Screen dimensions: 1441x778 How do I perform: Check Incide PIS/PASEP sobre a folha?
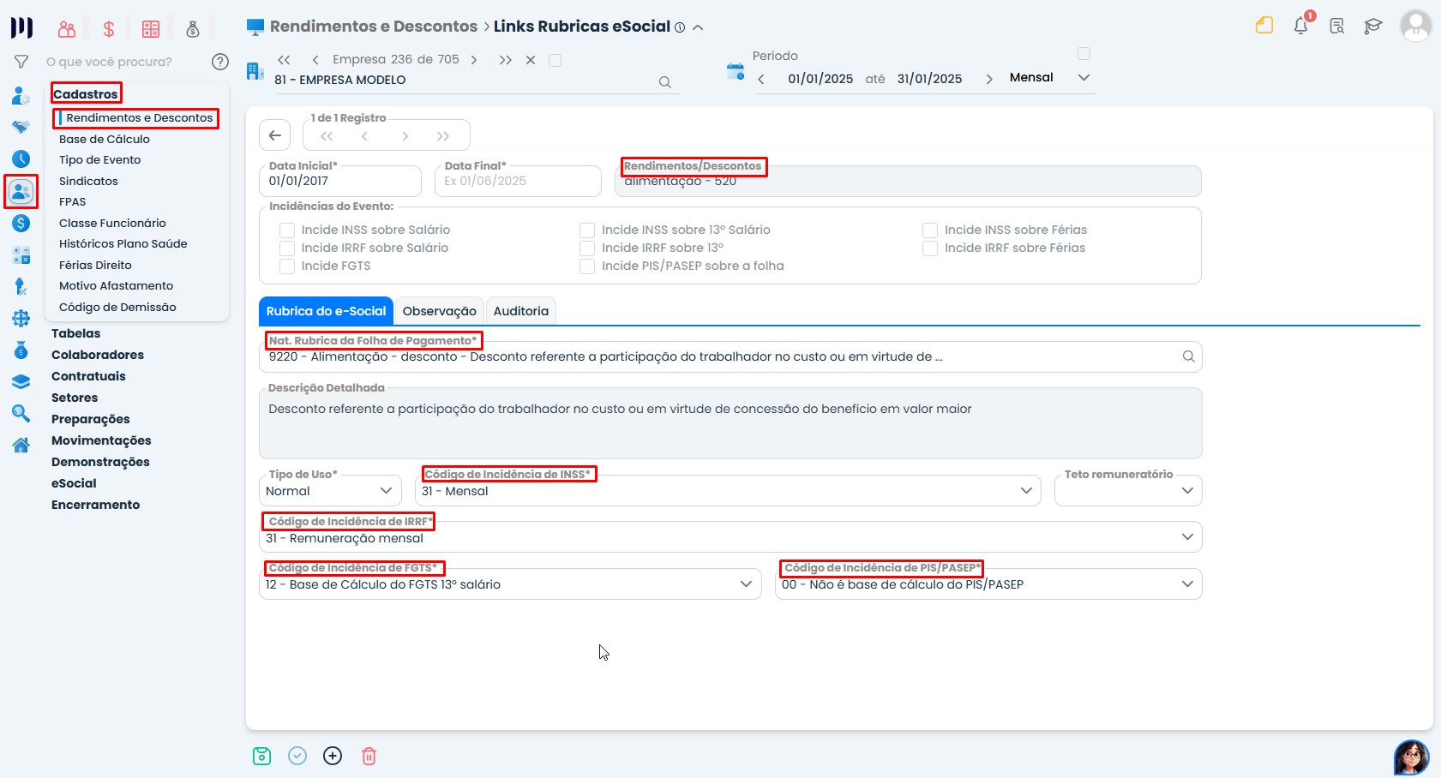(x=587, y=266)
